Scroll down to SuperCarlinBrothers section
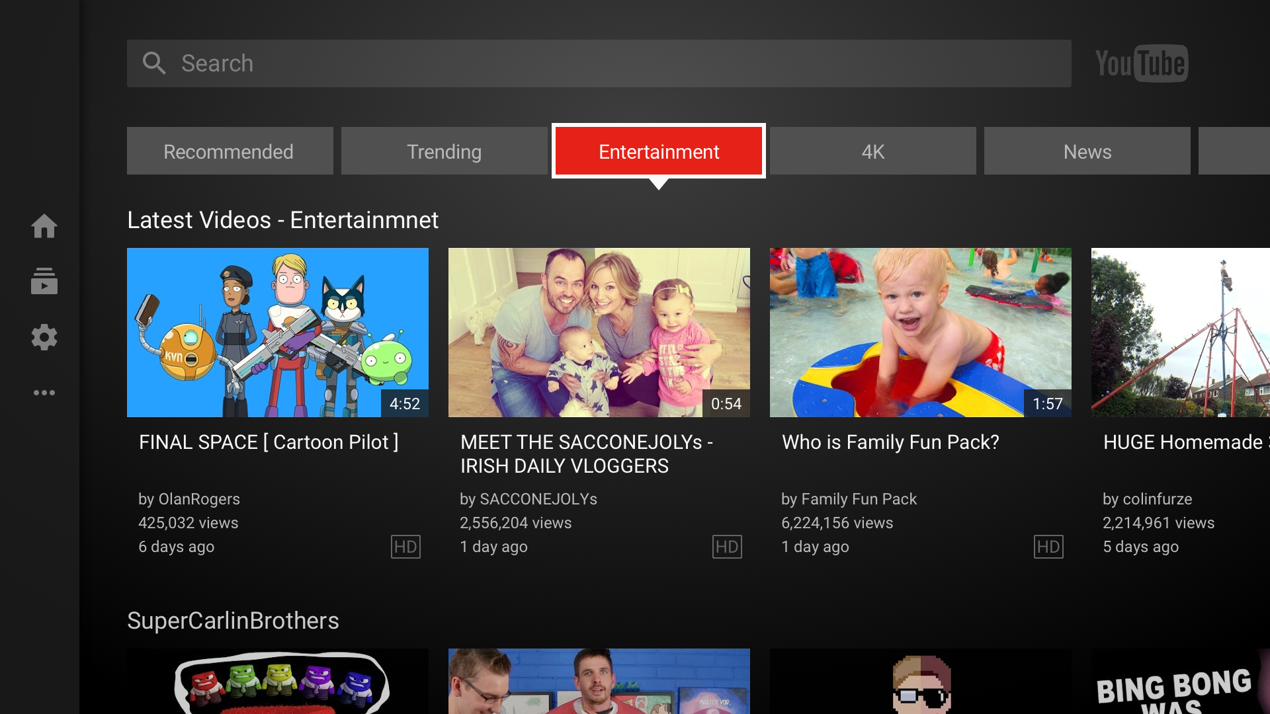Image resolution: width=1270 pixels, height=714 pixels. [x=233, y=620]
